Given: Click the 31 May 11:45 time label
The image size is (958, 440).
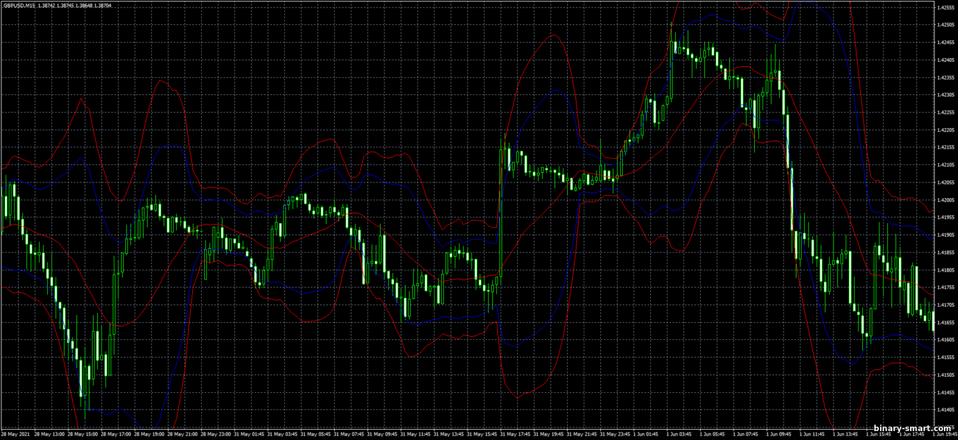Looking at the screenshot, I should point(414,434).
